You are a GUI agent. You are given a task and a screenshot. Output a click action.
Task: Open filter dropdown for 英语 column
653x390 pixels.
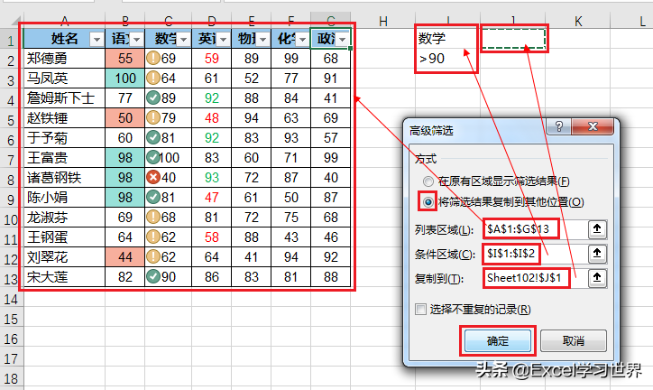coord(223,40)
